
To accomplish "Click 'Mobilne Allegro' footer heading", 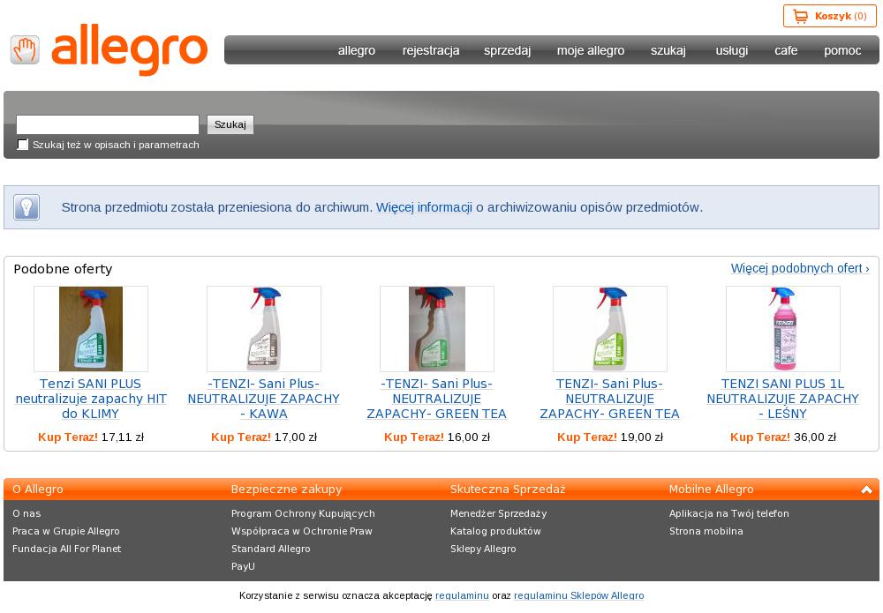I will pos(711,490).
